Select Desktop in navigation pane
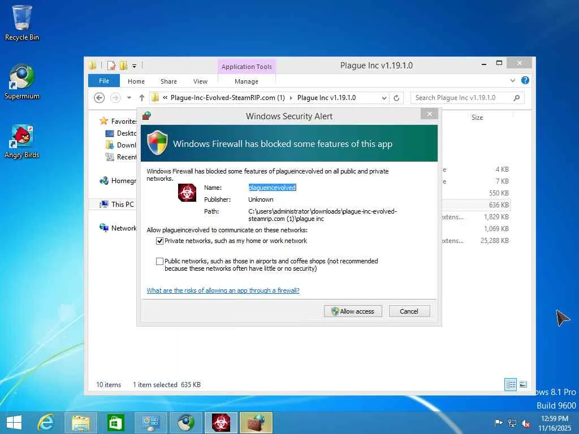Screen dimensions: 579x434 click(x=121, y=133)
